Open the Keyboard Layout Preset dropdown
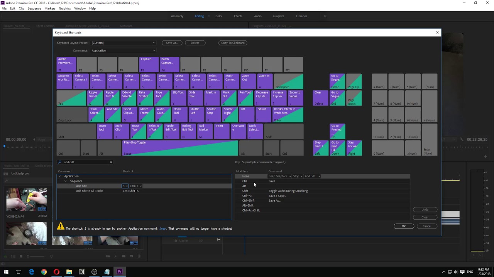The width and height of the screenshot is (494, 277). click(123, 43)
